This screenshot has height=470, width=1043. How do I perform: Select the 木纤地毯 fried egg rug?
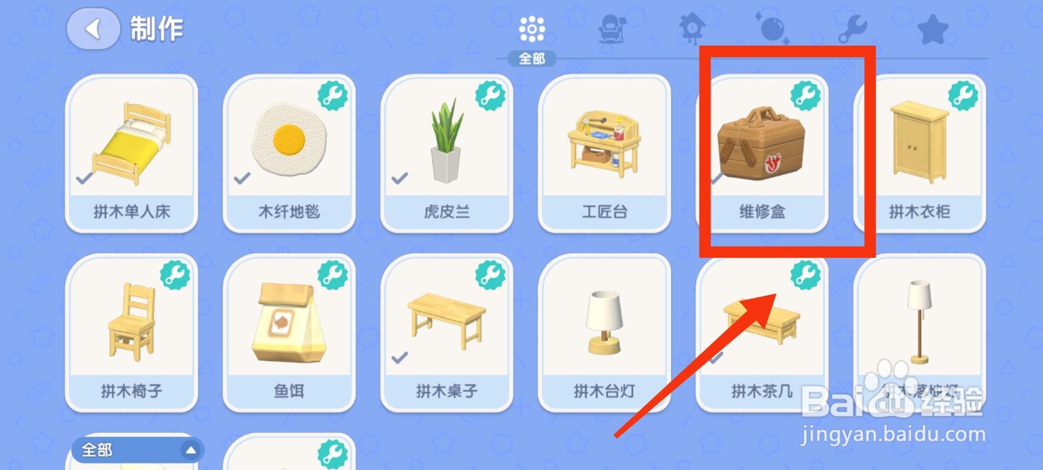click(x=289, y=153)
